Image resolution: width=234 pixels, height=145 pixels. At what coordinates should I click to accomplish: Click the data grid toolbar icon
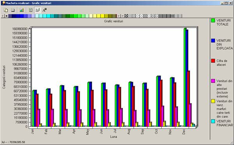point(31,10)
